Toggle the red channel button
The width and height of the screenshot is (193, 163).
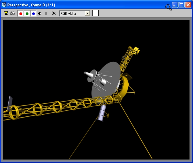pyautogui.click(x=21, y=13)
